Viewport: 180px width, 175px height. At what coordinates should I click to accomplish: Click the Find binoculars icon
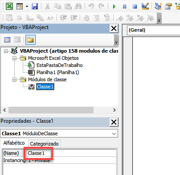click(x=78, y=6)
